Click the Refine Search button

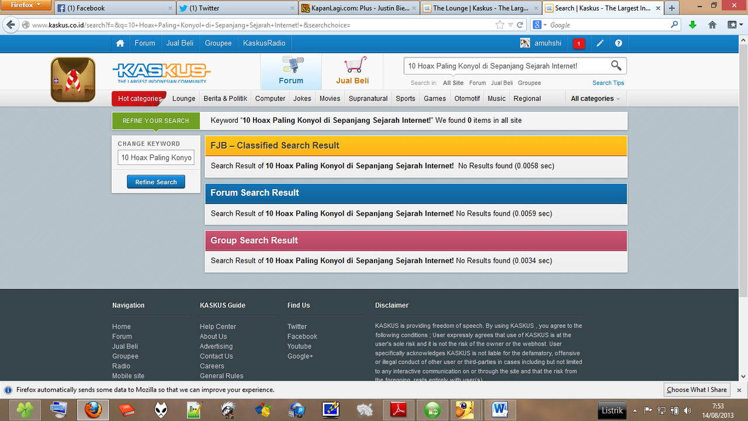click(156, 182)
